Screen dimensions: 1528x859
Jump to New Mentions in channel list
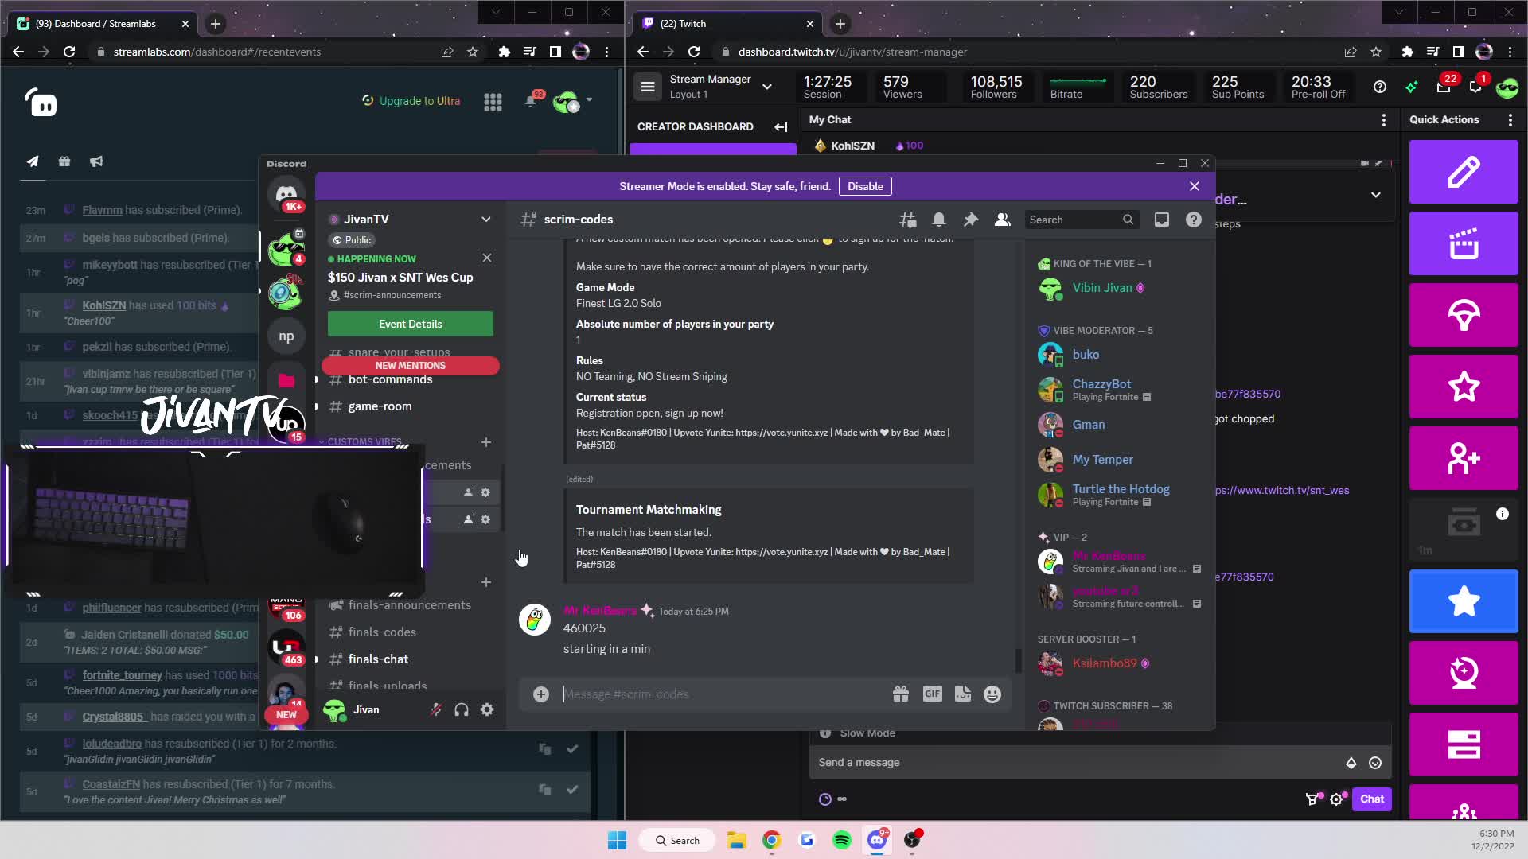point(411,366)
